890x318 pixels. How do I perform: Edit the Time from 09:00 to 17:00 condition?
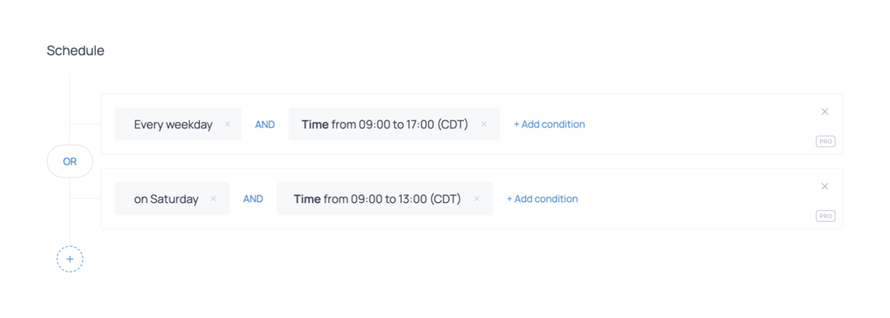click(x=385, y=124)
